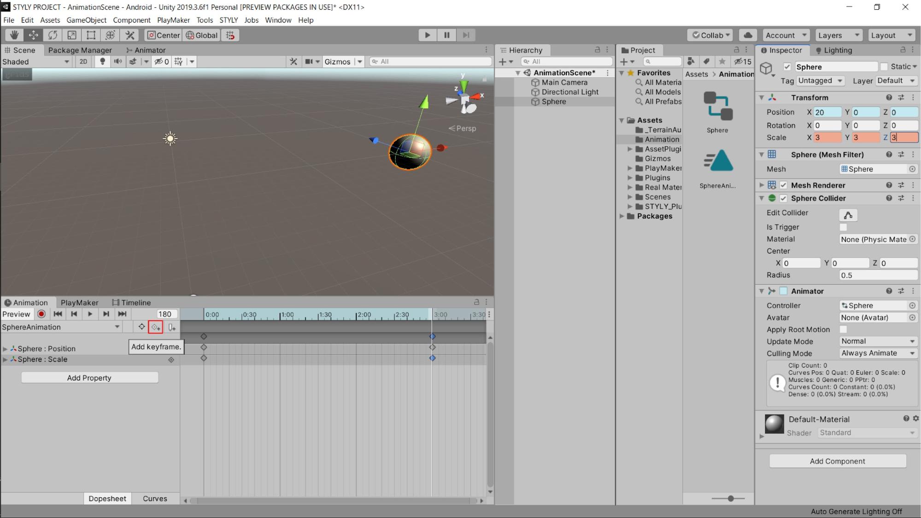Click the Step frame button in toolbar
Image resolution: width=921 pixels, height=518 pixels.
pos(466,35)
